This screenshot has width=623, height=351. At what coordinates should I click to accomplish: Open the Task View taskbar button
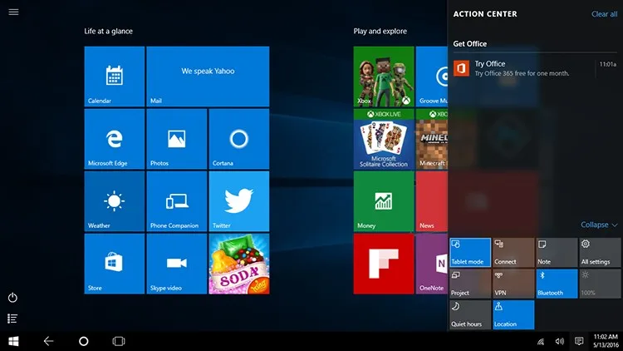119,341
